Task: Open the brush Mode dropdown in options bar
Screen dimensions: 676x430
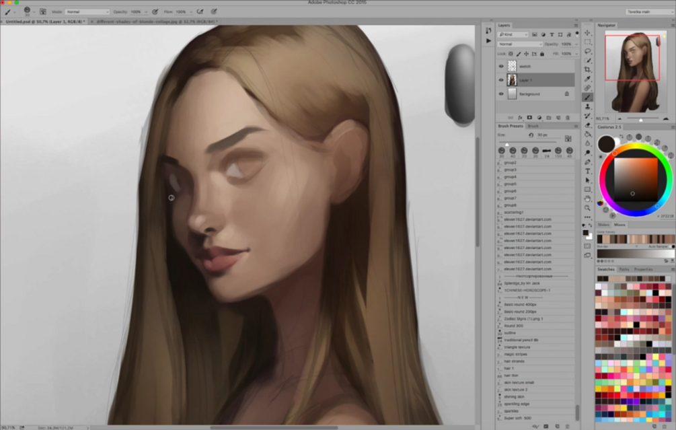Action: pos(87,11)
